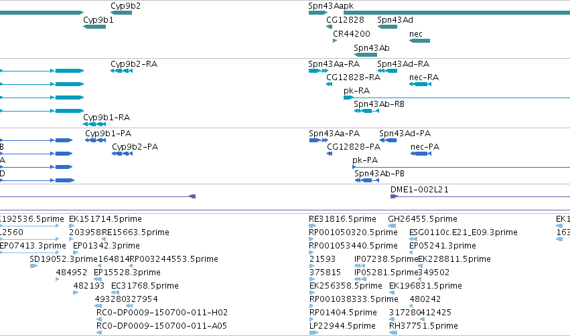Click the RC0-DP0009-150700-011-H02 label
This screenshot has width=570, height=336.
[x=162, y=313]
